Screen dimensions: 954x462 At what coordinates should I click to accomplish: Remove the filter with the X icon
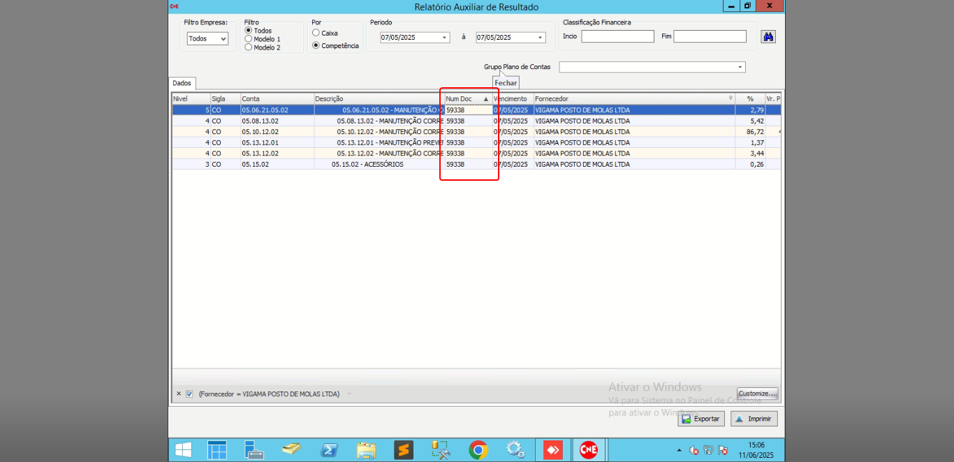[x=179, y=394]
